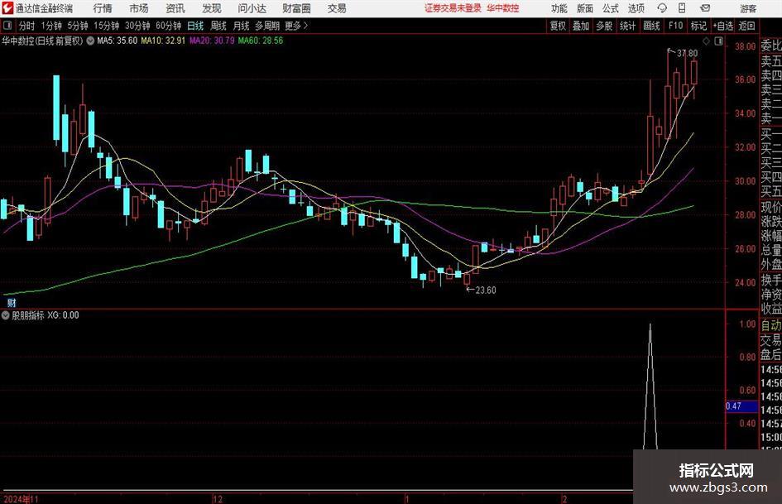Click the 统计 statistics button
The image size is (782, 504).
pos(627,26)
